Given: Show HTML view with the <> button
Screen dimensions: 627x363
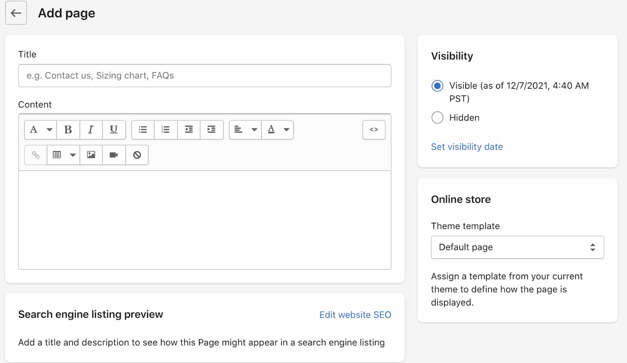Looking at the screenshot, I should click(374, 129).
